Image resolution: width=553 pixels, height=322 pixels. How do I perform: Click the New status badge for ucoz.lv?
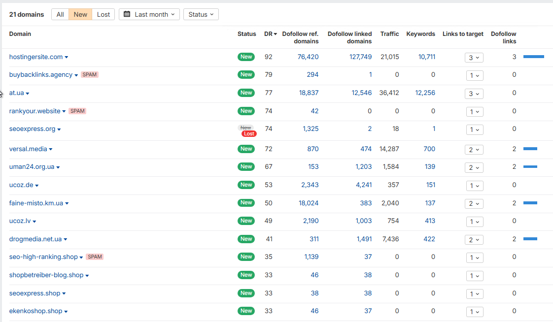coord(246,221)
